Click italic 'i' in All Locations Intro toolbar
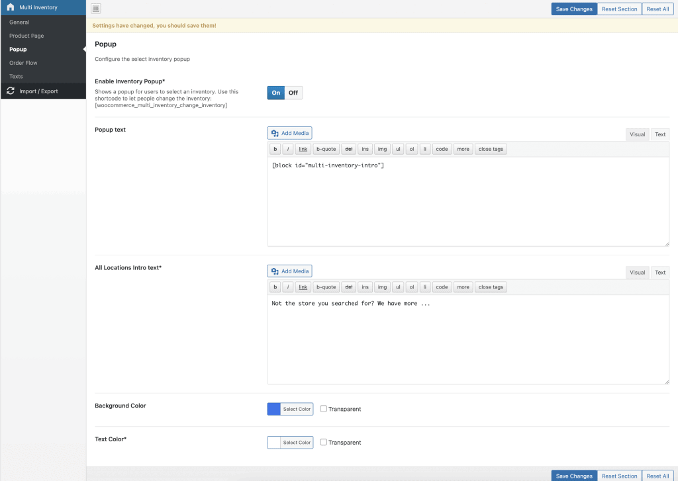Screen dimensions: 678x481 (x=287, y=287)
